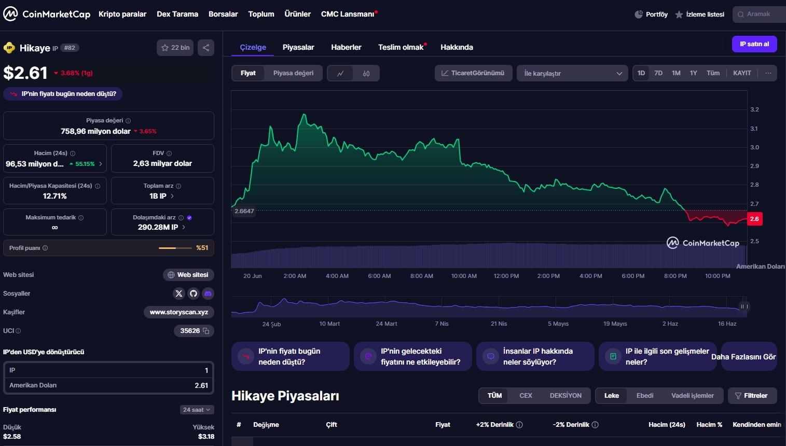Show info for -2% Derinlik column

595,425
